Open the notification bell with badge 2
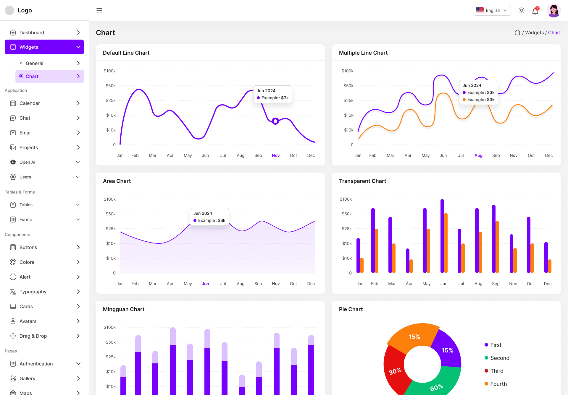 point(535,11)
